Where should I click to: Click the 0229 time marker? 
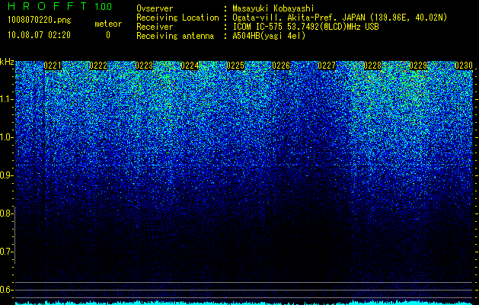coord(418,66)
